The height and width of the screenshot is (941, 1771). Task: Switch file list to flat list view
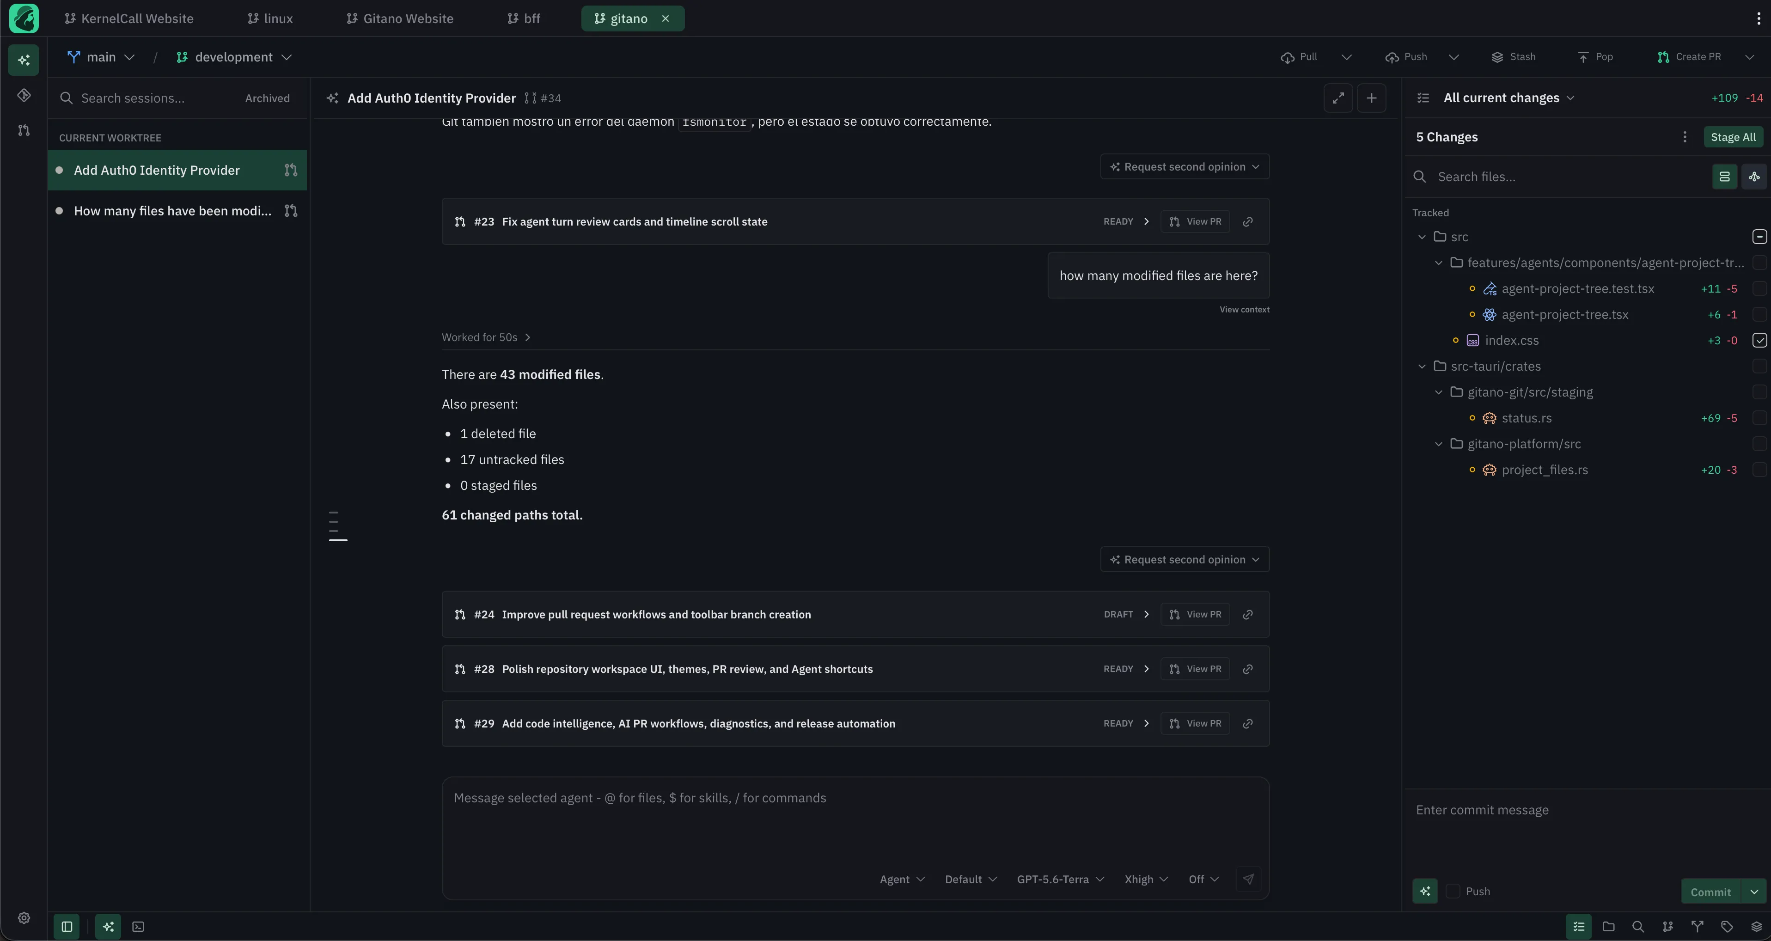1724,177
